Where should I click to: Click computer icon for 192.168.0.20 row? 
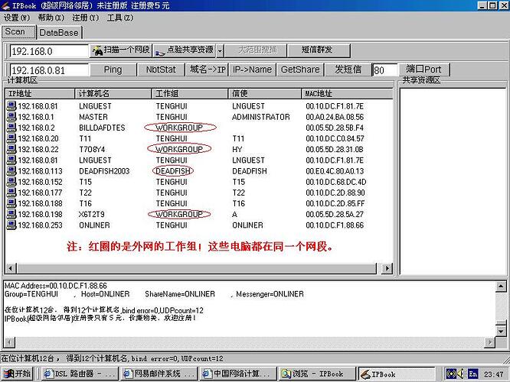[x=11, y=138]
